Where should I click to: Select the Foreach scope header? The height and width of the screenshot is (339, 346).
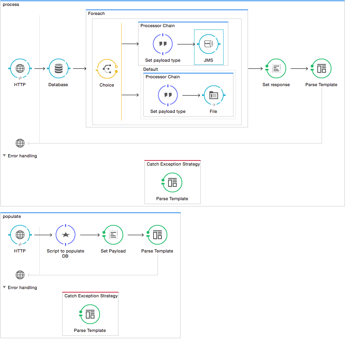(x=96, y=13)
